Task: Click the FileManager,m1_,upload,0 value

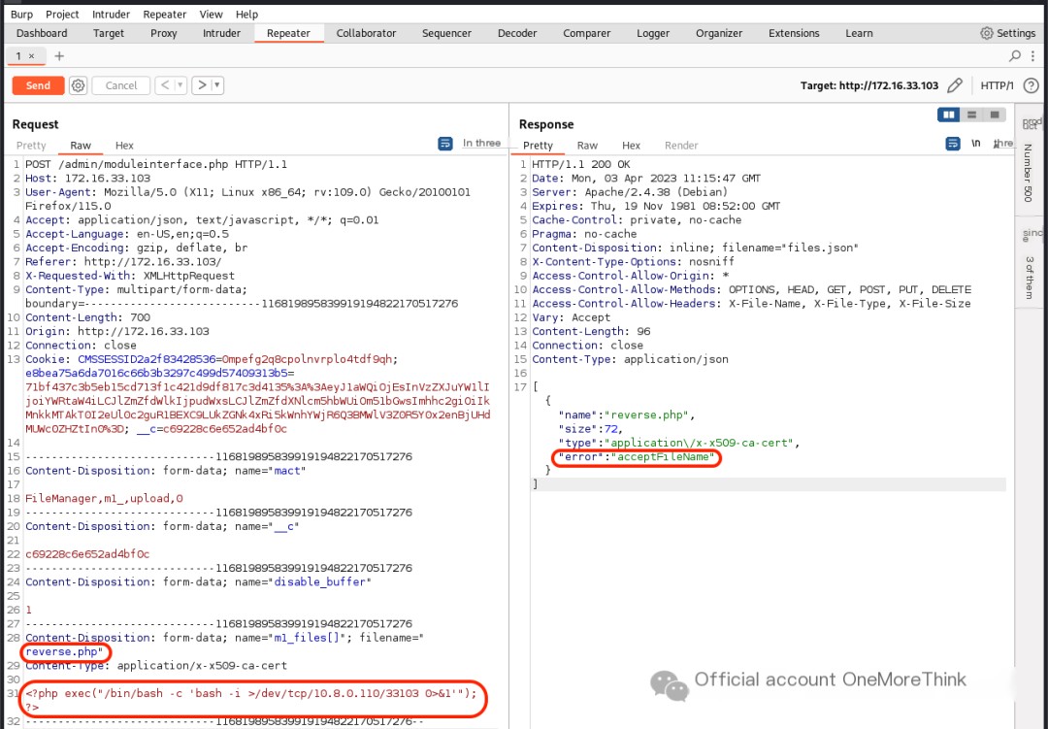Action: tap(104, 498)
